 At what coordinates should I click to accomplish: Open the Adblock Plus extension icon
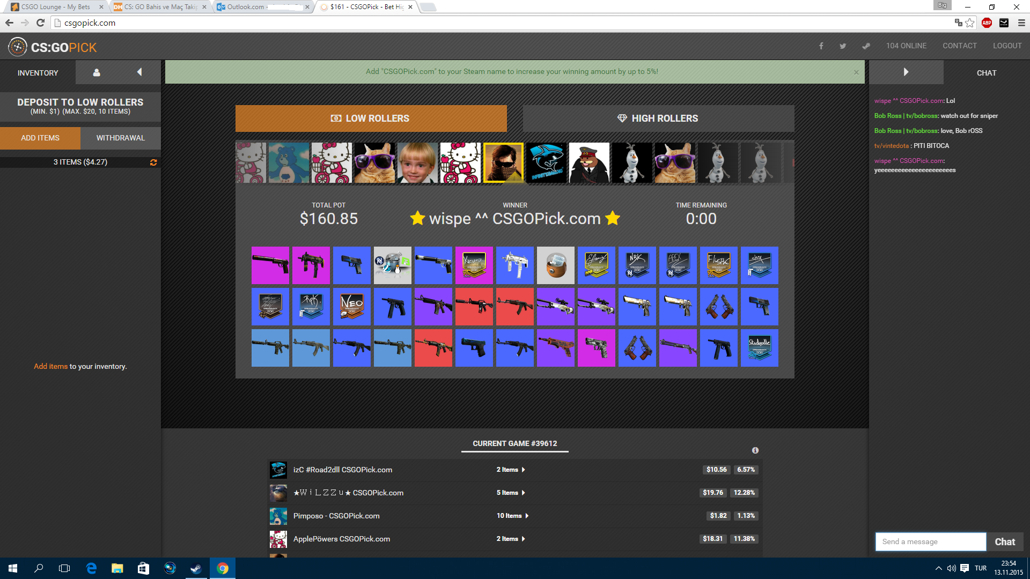(987, 23)
